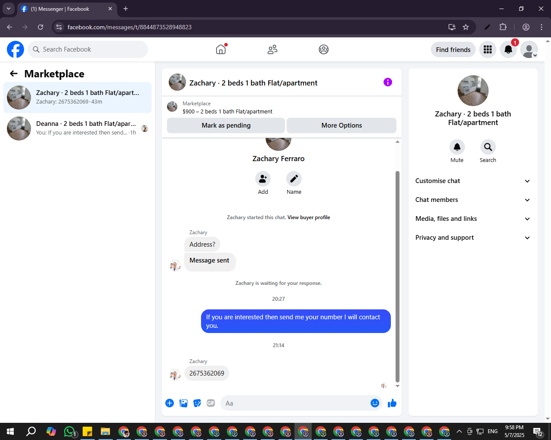
Task: Open the Home feed icon
Action: (221, 49)
